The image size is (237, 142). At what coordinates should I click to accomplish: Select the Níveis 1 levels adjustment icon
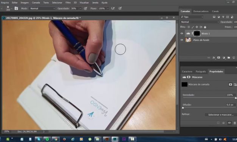click(x=188, y=33)
